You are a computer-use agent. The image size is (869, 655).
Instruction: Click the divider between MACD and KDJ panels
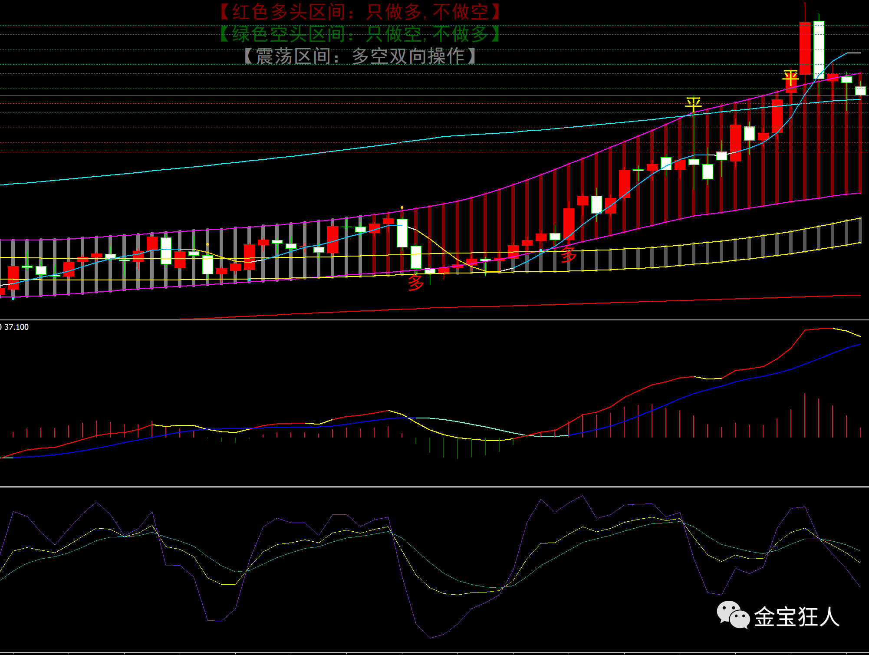(434, 487)
